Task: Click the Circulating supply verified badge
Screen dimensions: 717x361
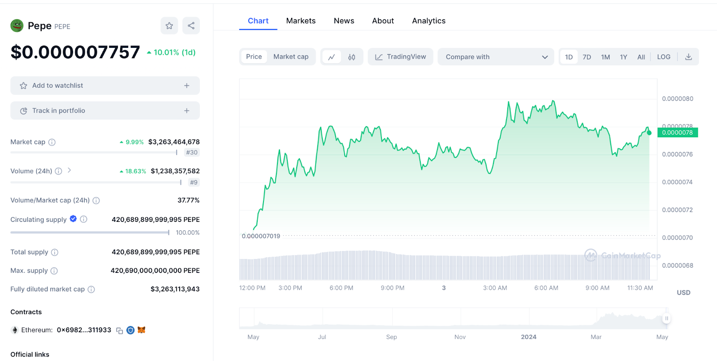Action: (x=73, y=219)
